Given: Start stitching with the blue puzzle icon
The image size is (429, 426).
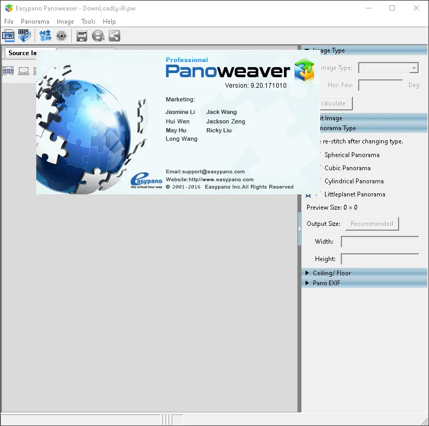Looking at the screenshot, I should click(x=45, y=36).
